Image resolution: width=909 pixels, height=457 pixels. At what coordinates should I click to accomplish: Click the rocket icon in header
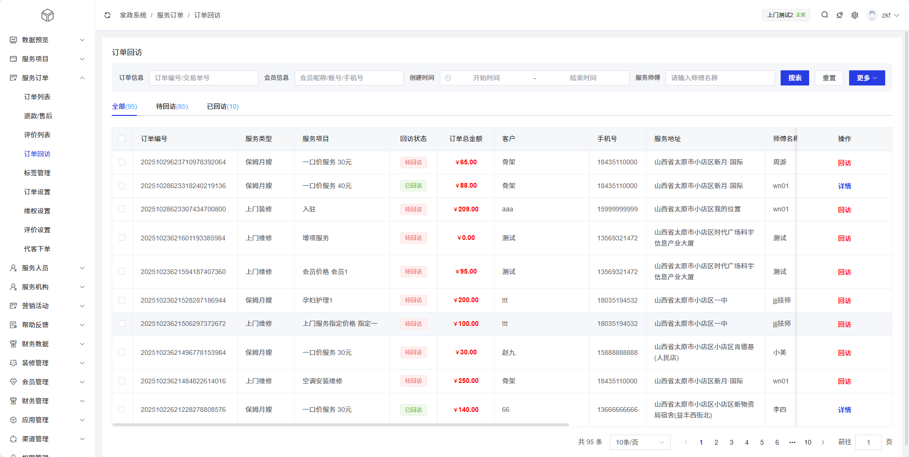840,15
